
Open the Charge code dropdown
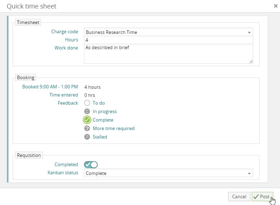pyautogui.click(x=168, y=32)
